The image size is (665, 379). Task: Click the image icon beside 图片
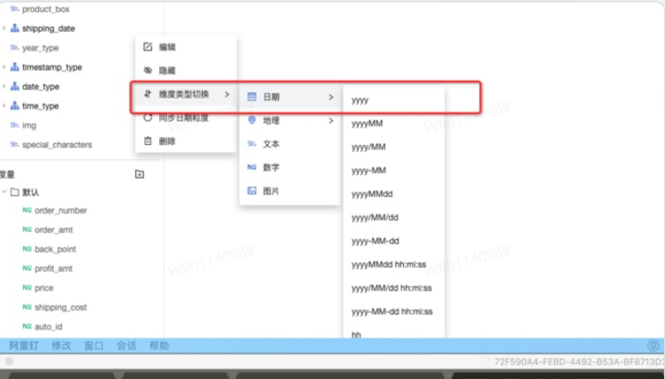click(252, 191)
